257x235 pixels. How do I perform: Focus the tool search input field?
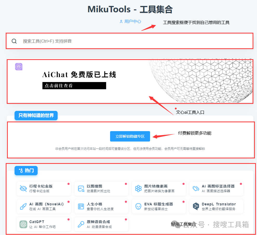pyautogui.click(x=130, y=41)
